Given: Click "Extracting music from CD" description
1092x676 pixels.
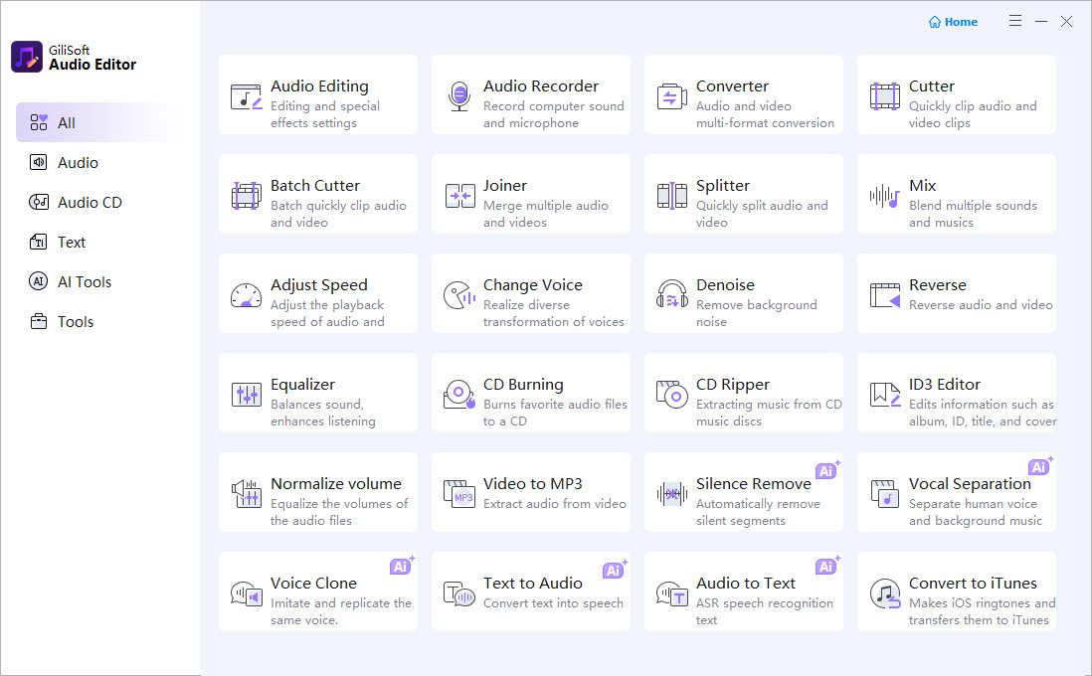Looking at the screenshot, I should tap(769, 413).
